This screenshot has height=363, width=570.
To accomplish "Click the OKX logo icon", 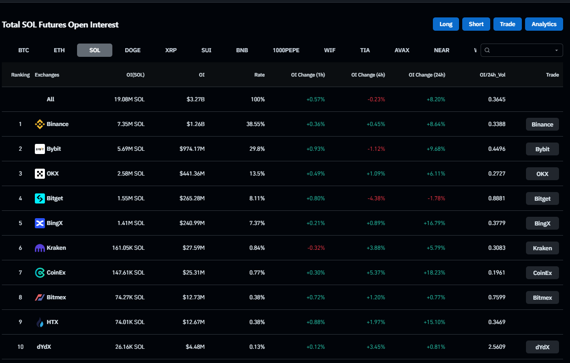I will [40, 174].
